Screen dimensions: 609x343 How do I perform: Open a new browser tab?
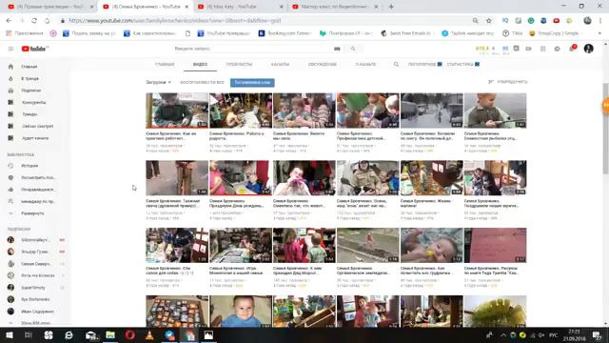click(391, 7)
